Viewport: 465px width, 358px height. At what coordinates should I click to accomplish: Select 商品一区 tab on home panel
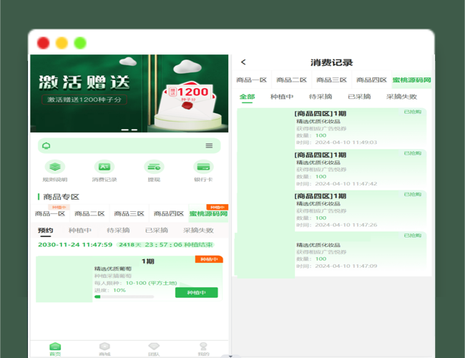(50, 213)
